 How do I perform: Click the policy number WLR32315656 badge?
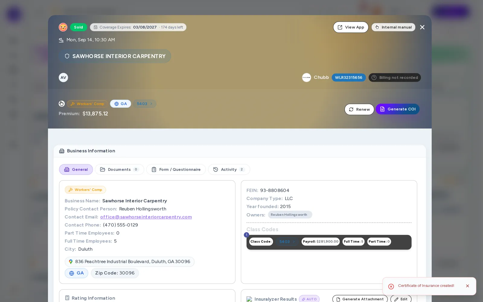click(349, 78)
